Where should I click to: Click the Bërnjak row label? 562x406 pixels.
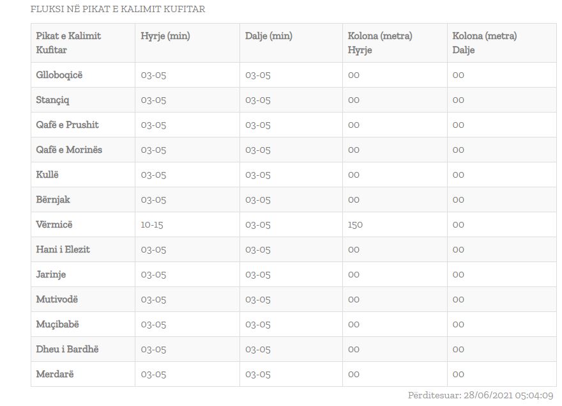click(x=53, y=199)
